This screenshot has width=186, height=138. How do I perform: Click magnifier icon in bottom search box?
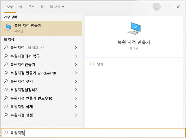(6, 132)
